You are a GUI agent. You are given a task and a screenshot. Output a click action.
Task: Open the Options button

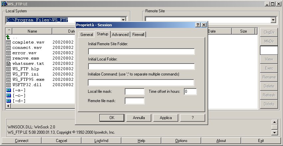coord(181,141)
